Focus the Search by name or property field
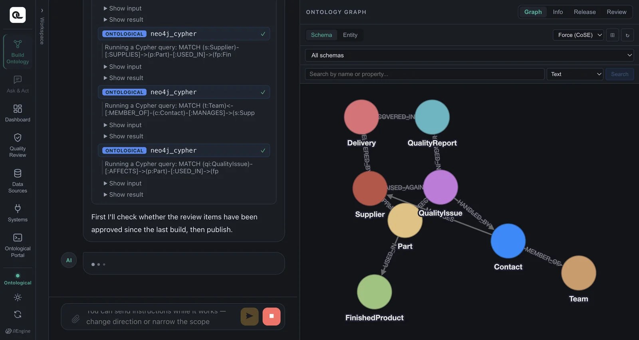The image size is (639, 340). pos(425,74)
